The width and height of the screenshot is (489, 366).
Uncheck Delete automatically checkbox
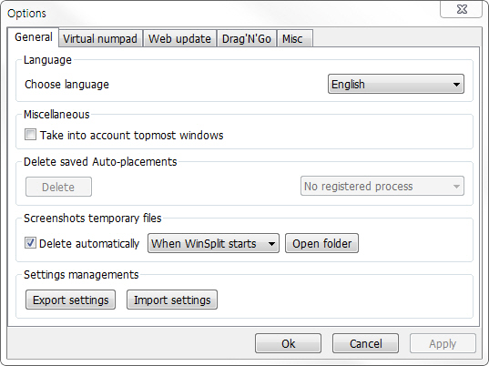click(30, 243)
